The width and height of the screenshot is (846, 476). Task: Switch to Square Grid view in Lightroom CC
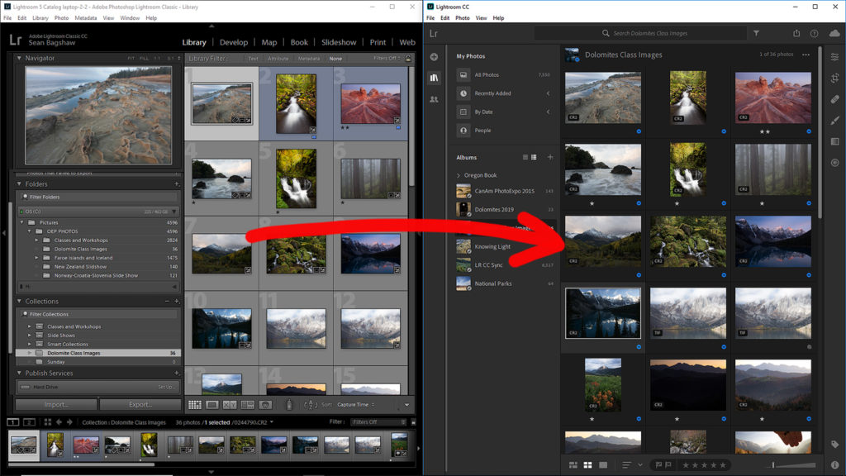coord(587,464)
